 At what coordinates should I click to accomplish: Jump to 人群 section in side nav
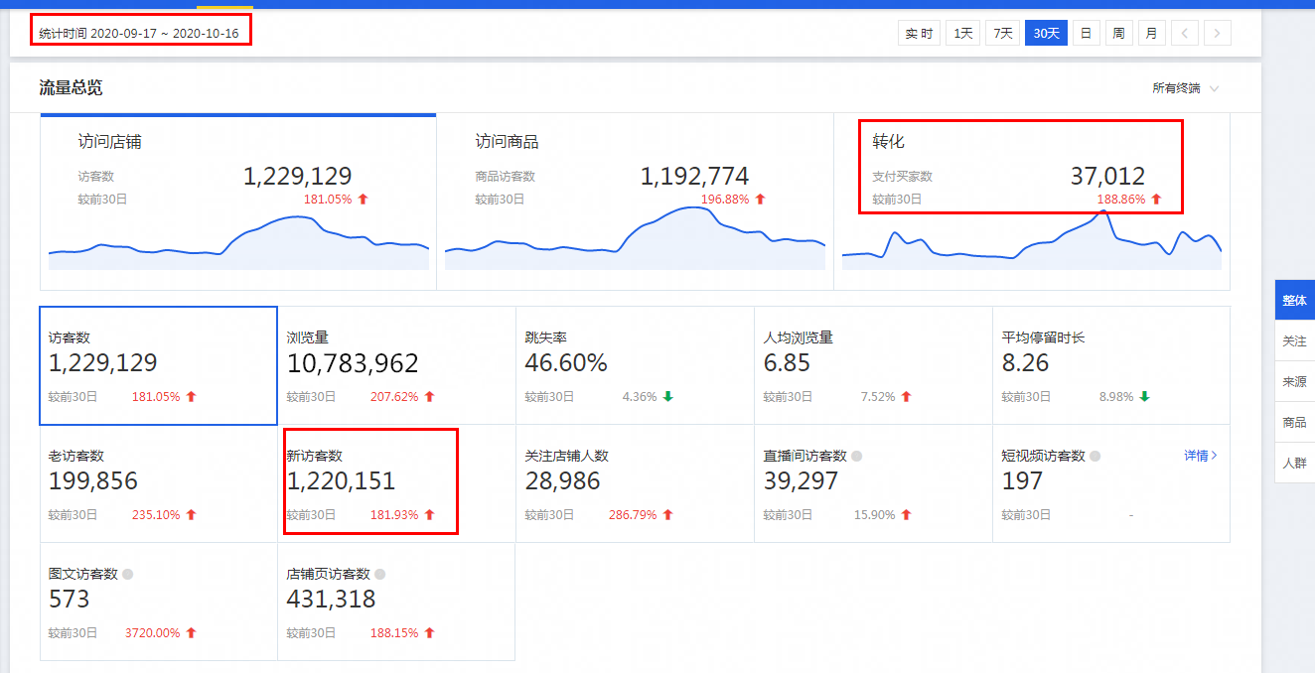pos(1294,463)
